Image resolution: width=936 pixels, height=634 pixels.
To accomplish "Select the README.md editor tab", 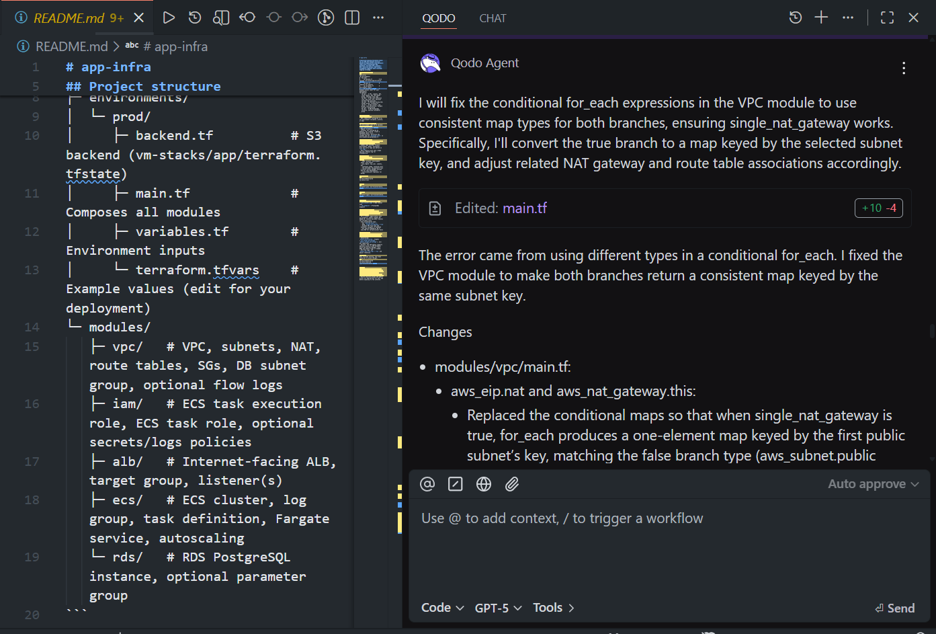I will (77, 17).
